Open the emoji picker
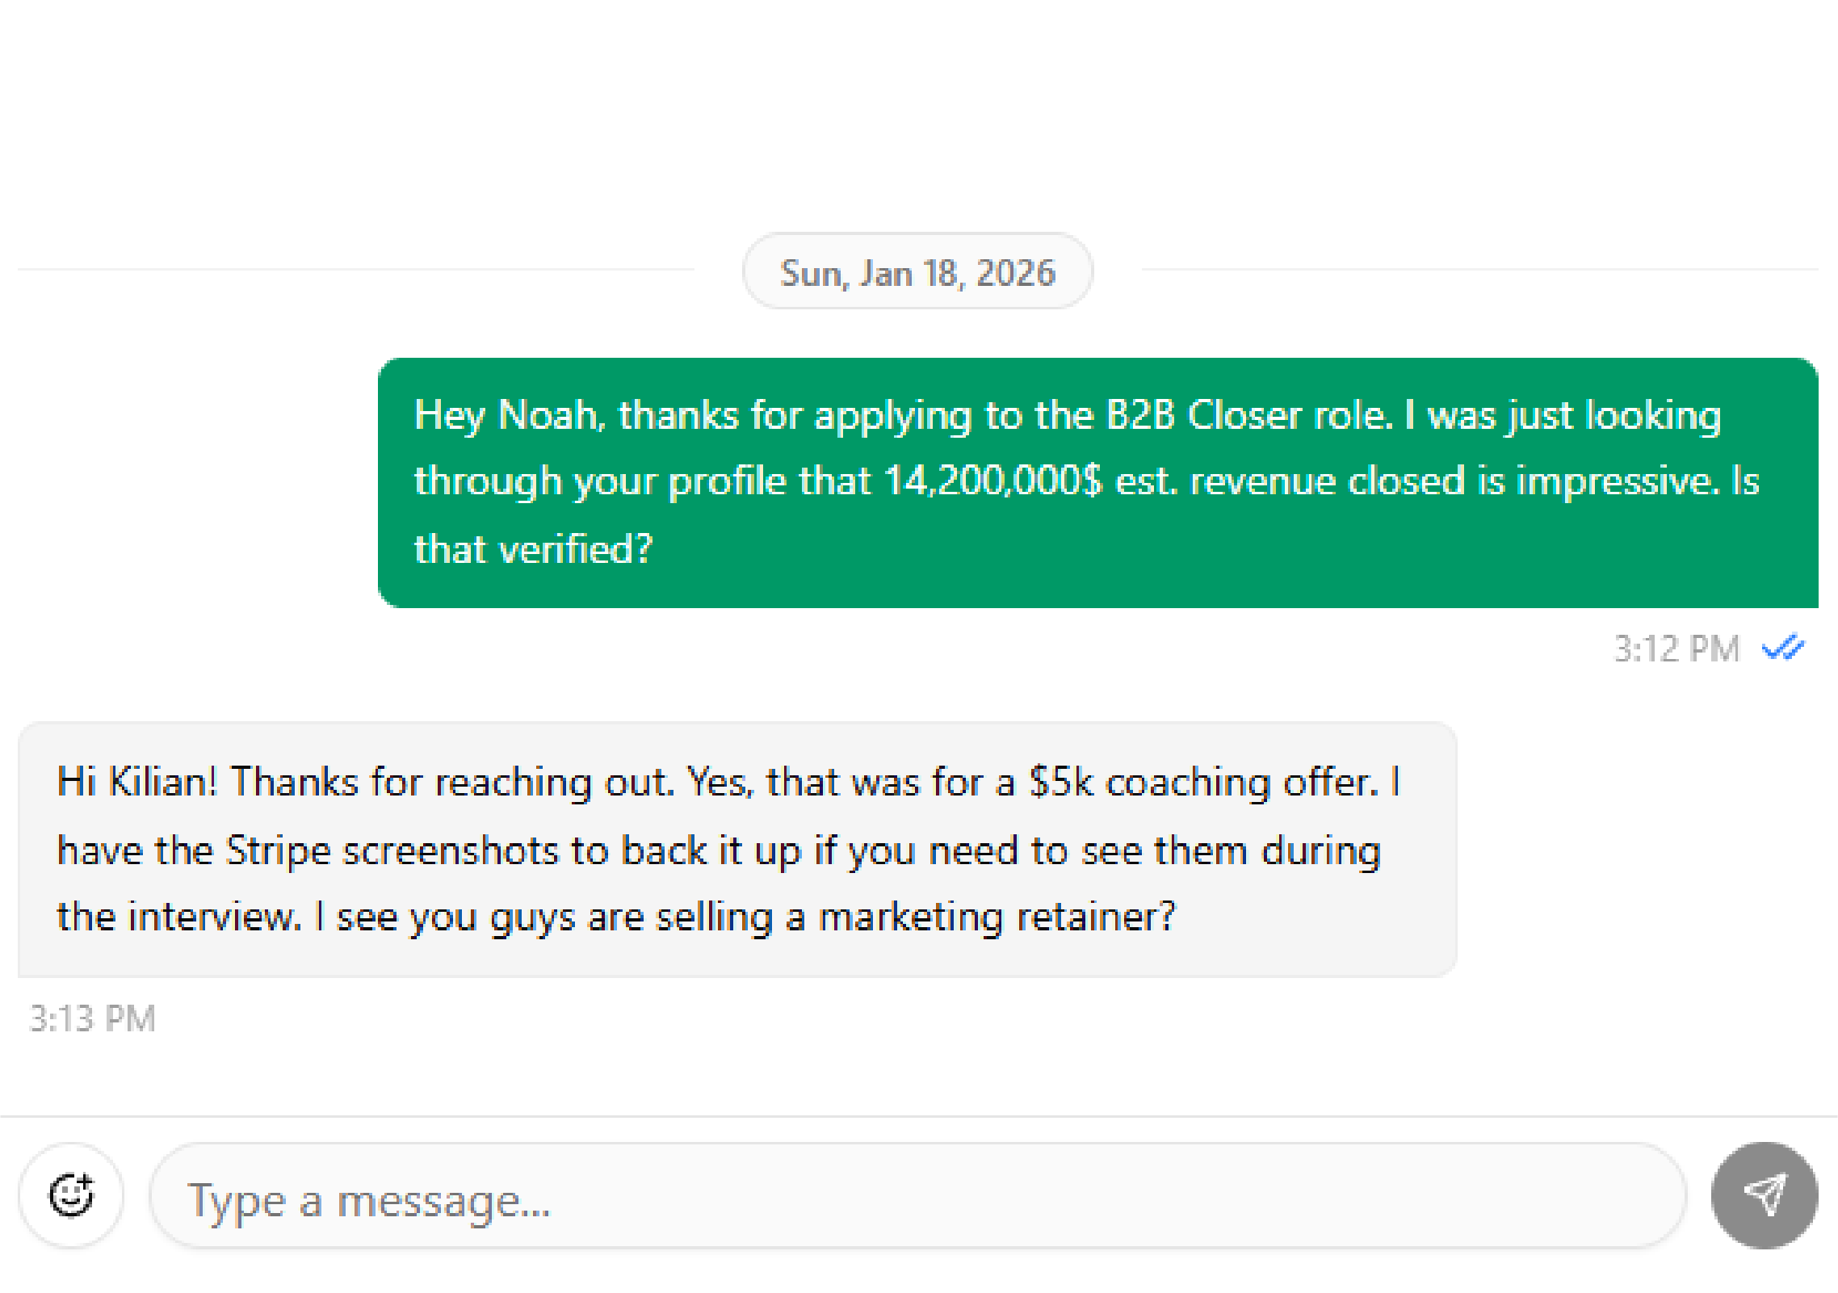Screen dimensions: 1838x1293 click(71, 1195)
